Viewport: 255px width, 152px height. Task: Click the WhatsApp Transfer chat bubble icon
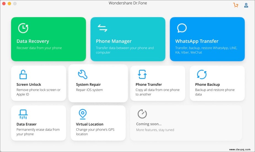tap(182, 28)
